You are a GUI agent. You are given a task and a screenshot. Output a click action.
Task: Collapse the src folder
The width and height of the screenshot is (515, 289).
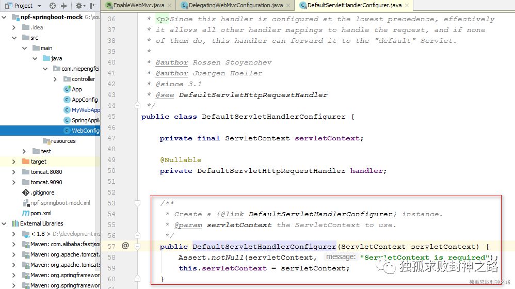point(14,38)
